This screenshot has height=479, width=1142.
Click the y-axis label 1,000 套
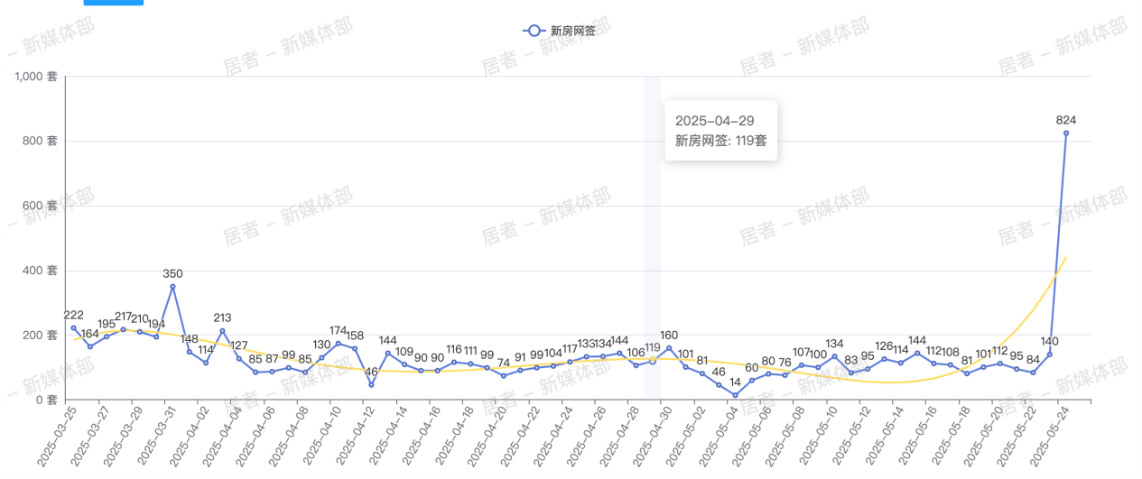(37, 77)
